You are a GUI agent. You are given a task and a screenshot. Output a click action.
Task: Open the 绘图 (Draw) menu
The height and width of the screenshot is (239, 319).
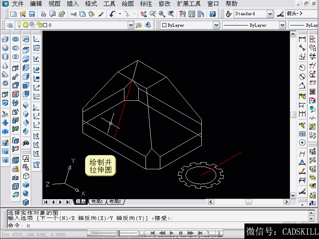(x=128, y=4)
